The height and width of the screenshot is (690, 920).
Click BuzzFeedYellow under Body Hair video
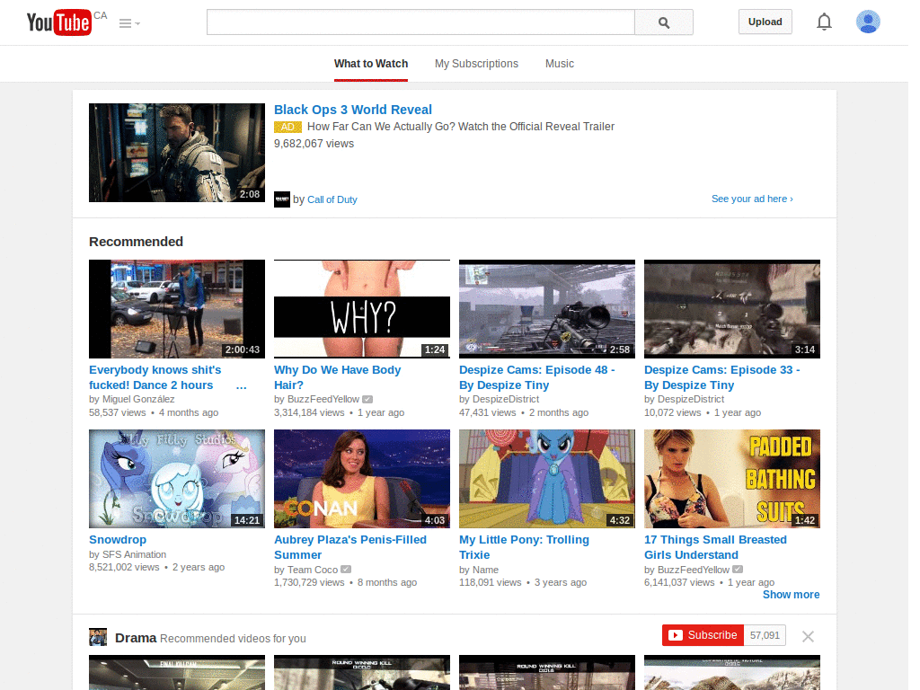tap(323, 399)
